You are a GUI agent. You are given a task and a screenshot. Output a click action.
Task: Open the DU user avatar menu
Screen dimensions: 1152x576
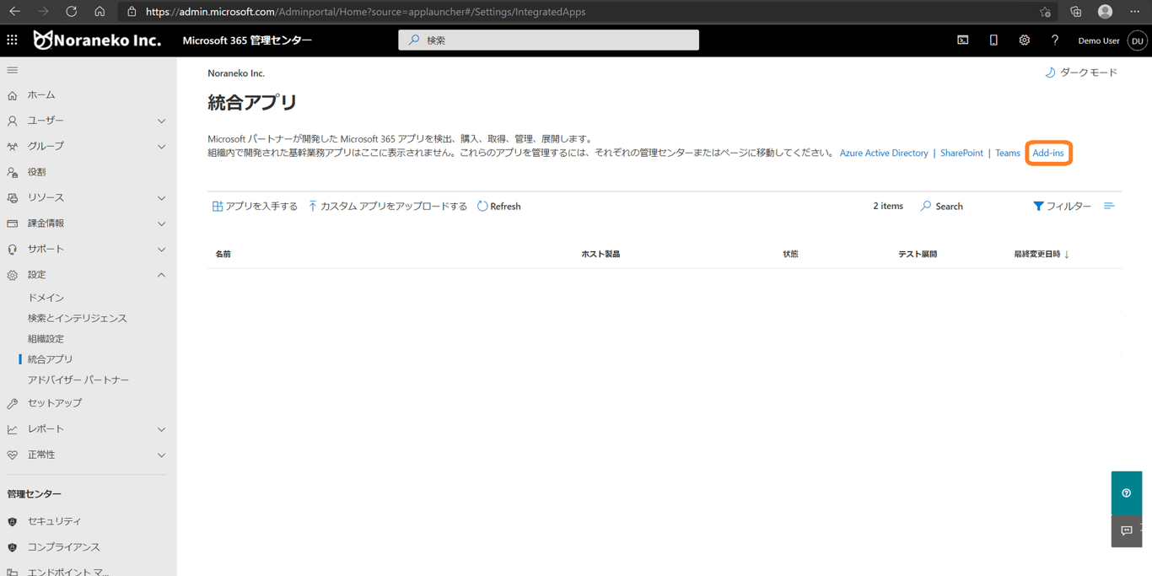[x=1137, y=40]
